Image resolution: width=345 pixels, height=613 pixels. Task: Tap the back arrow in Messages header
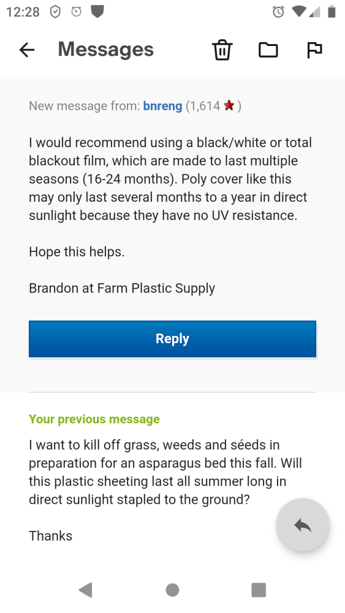(27, 50)
